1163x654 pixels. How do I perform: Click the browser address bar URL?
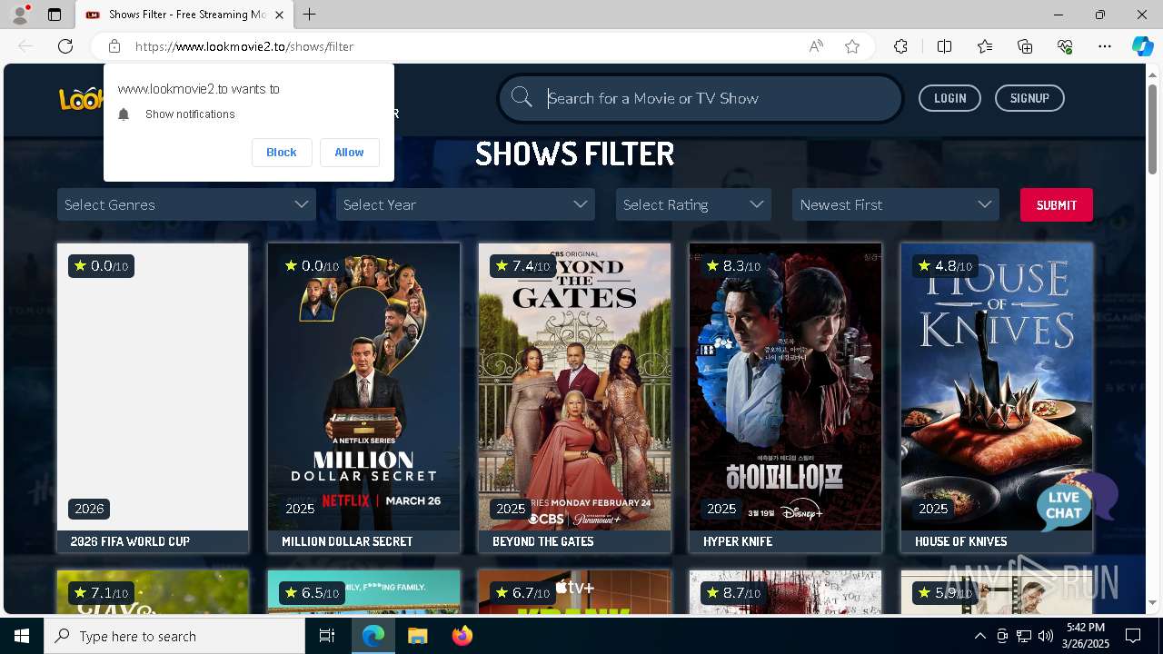pos(244,46)
